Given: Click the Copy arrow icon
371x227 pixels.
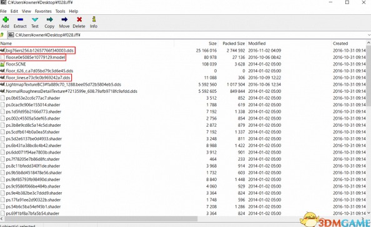Looking at the screenshot, I should (x=49, y=19).
